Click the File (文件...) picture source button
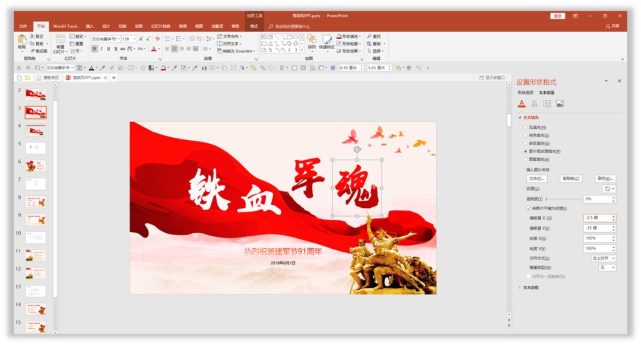Viewport: 641px width, 345px height. [537, 179]
